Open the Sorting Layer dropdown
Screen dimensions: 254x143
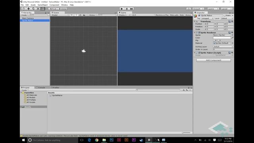(x=223, y=46)
